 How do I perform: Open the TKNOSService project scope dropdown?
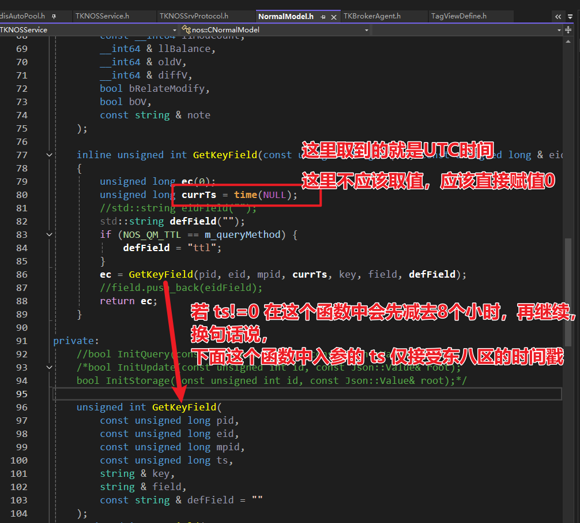pyautogui.click(x=175, y=29)
